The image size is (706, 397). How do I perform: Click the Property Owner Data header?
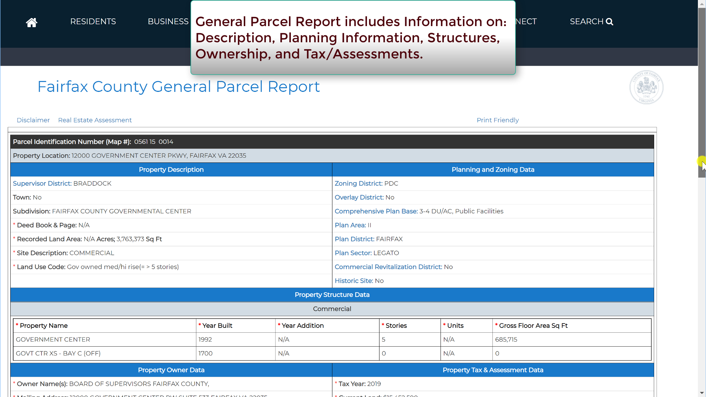tap(171, 370)
